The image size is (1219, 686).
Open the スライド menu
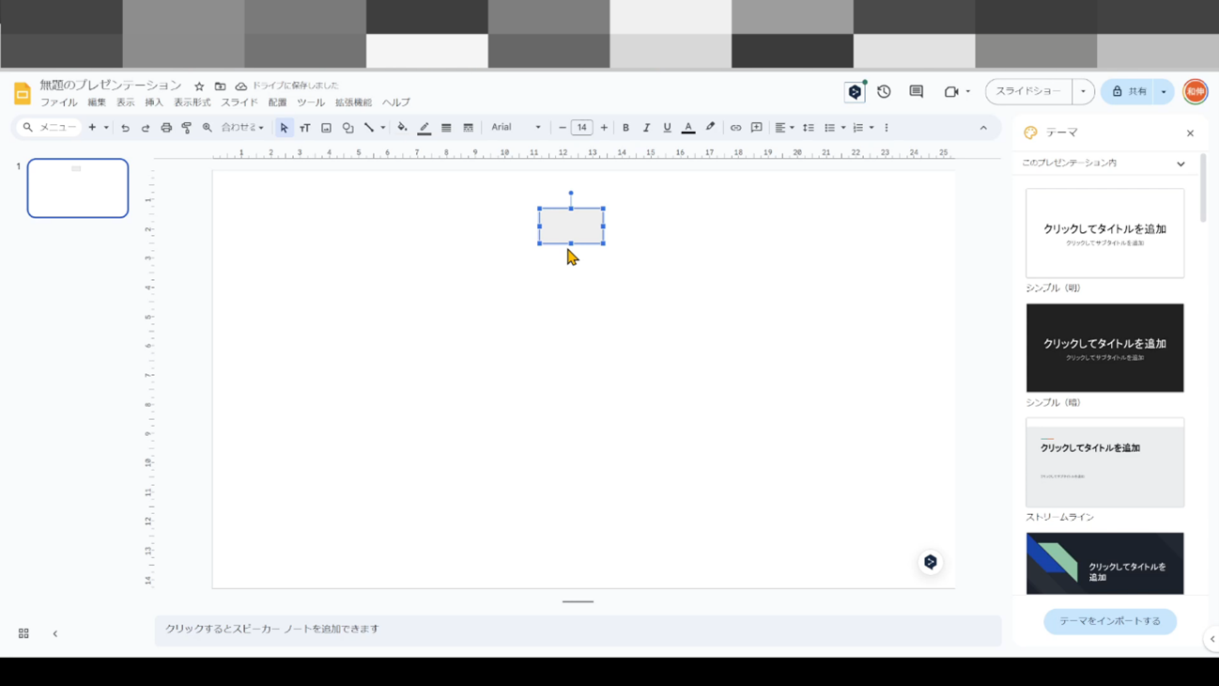(239, 102)
